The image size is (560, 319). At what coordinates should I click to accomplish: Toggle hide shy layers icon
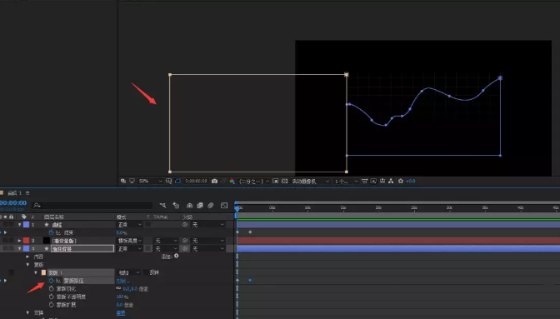coord(190,205)
